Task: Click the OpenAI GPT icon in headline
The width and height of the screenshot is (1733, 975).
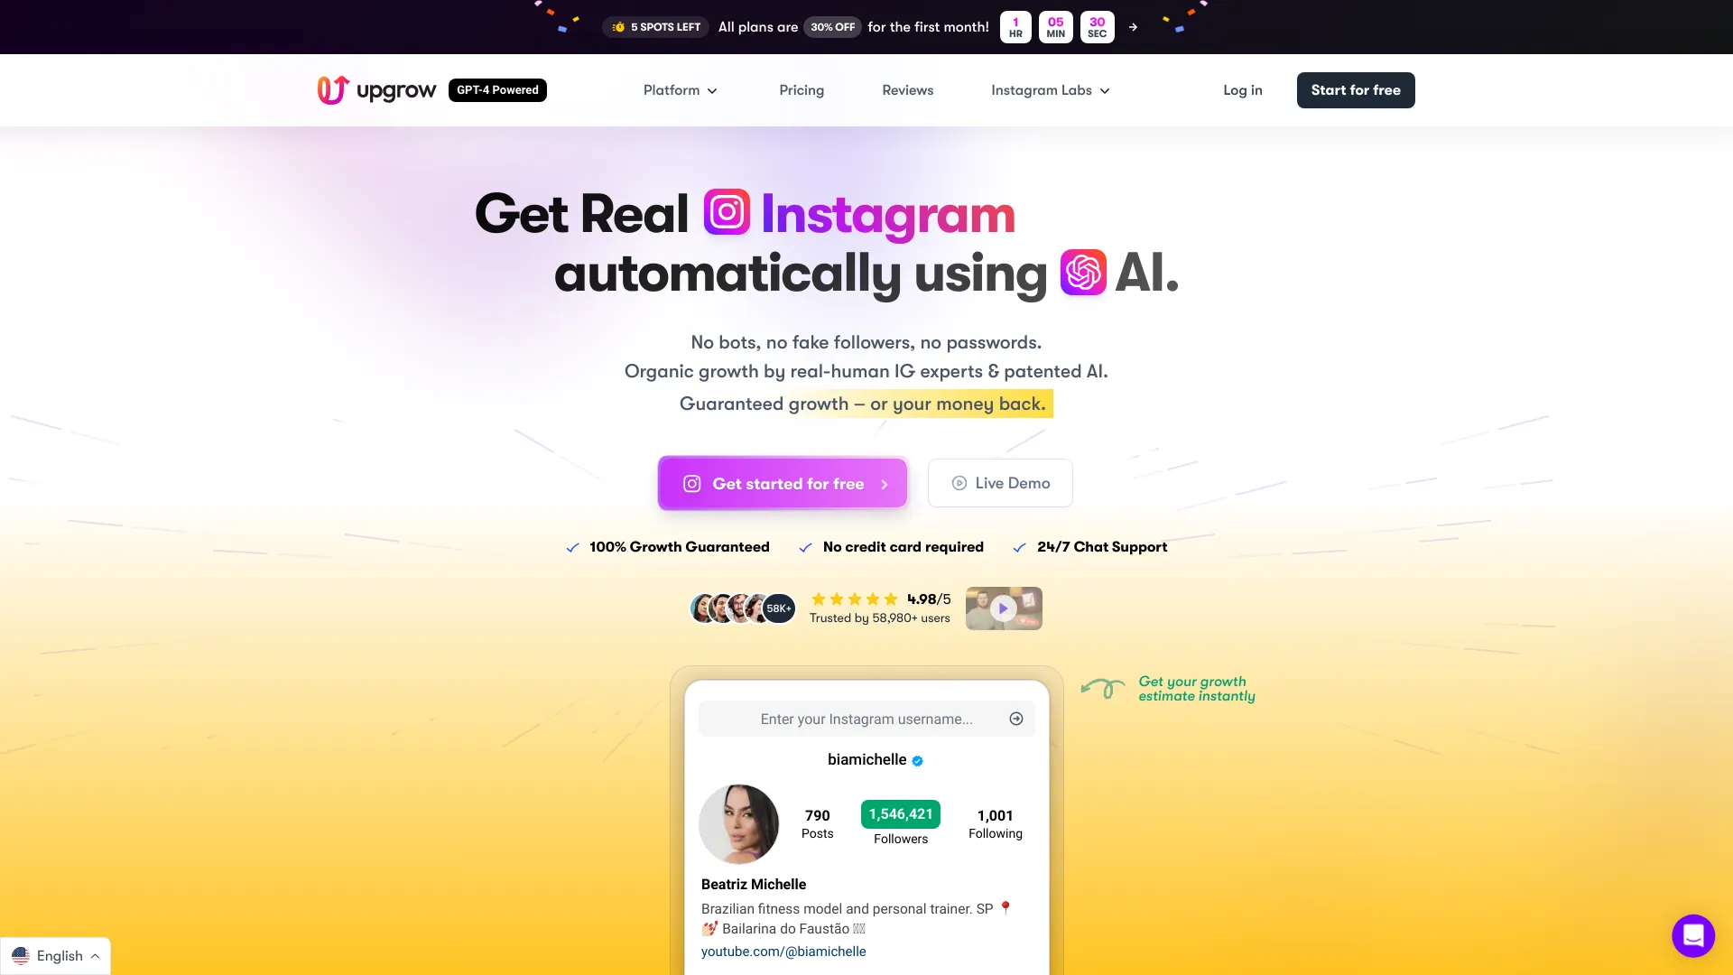Action: (x=1082, y=272)
